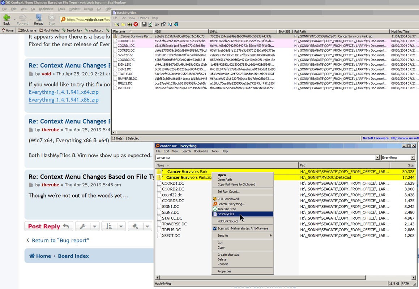Open Most Visited on the bookmarks bar
The image size is (419, 289).
click(50, 30)
